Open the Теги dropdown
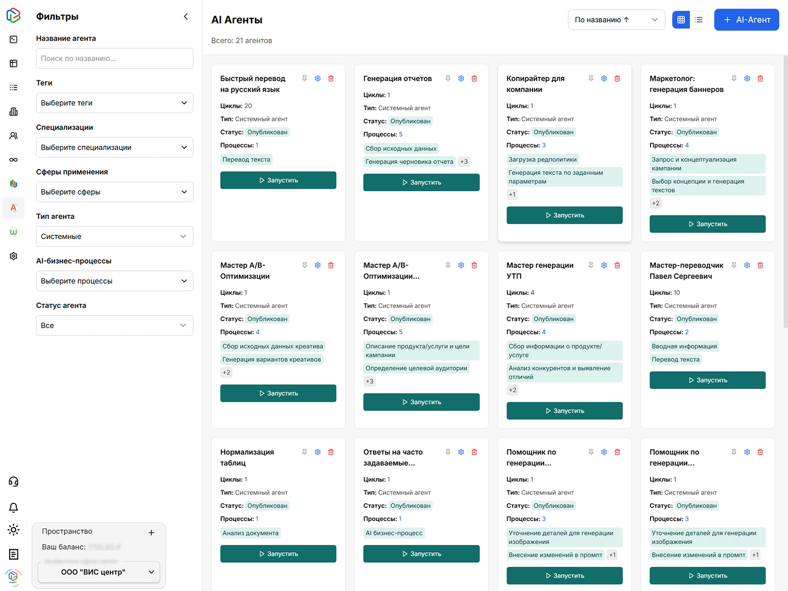The height and width of the screenshot is (591, 788). click(114, 103)
